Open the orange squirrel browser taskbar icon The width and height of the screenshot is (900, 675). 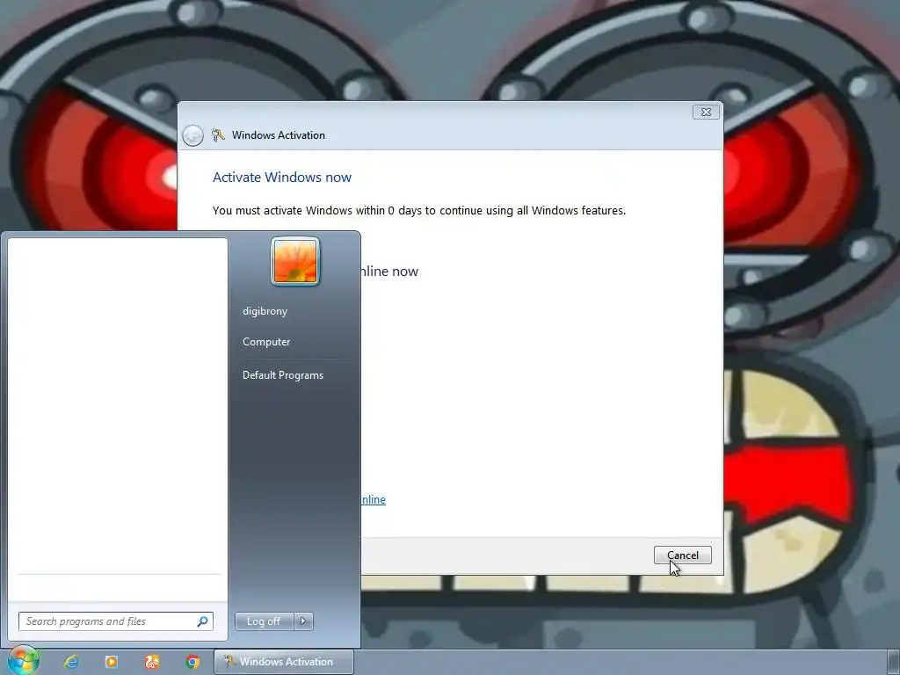pyautogui.click(x=151, y=662)
